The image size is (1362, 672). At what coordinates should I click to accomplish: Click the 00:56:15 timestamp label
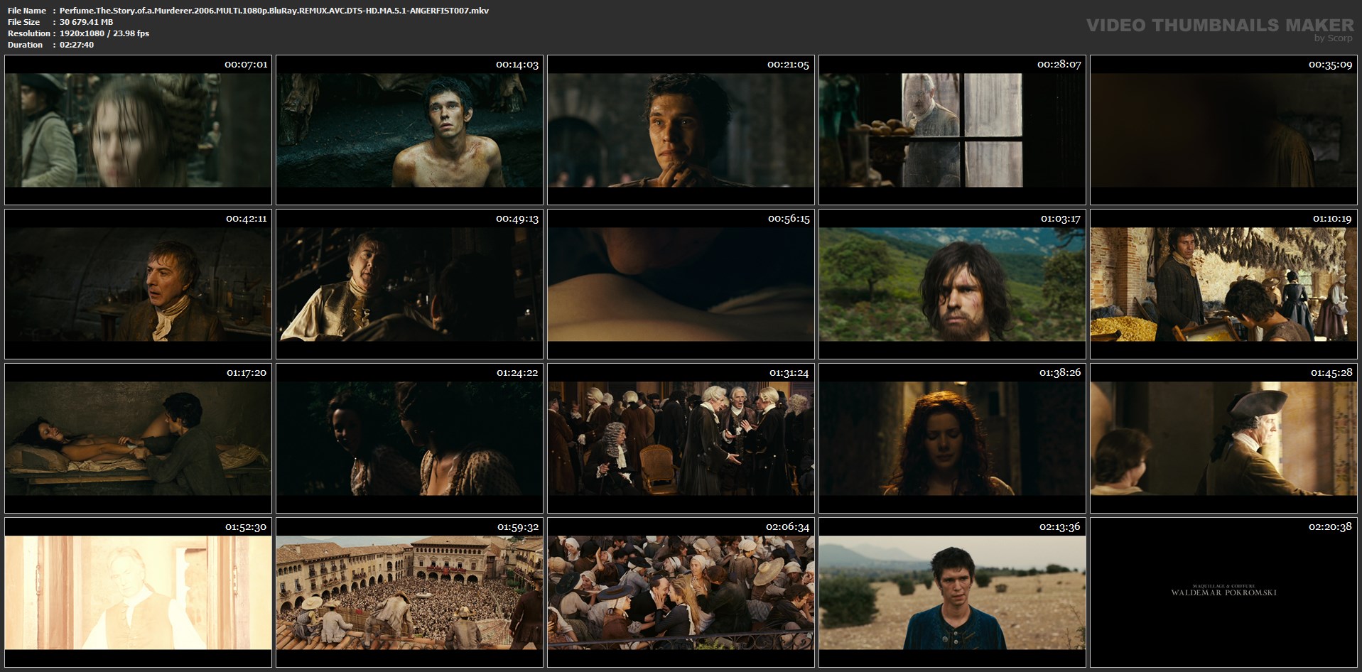click(788, 219)
